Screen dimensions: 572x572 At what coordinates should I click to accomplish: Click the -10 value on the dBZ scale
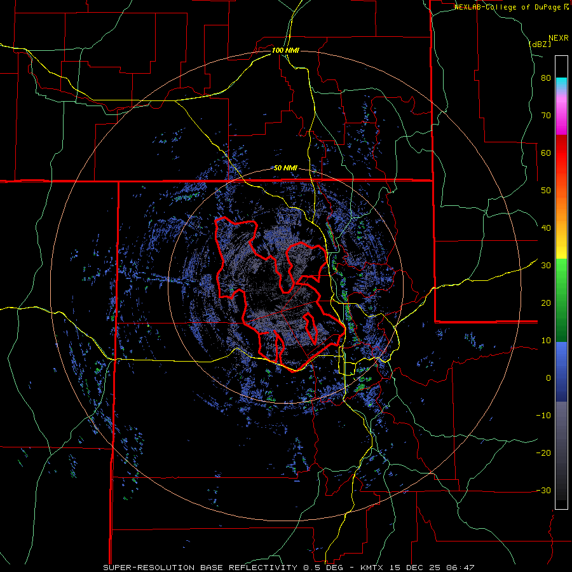[x=543, y=415]
